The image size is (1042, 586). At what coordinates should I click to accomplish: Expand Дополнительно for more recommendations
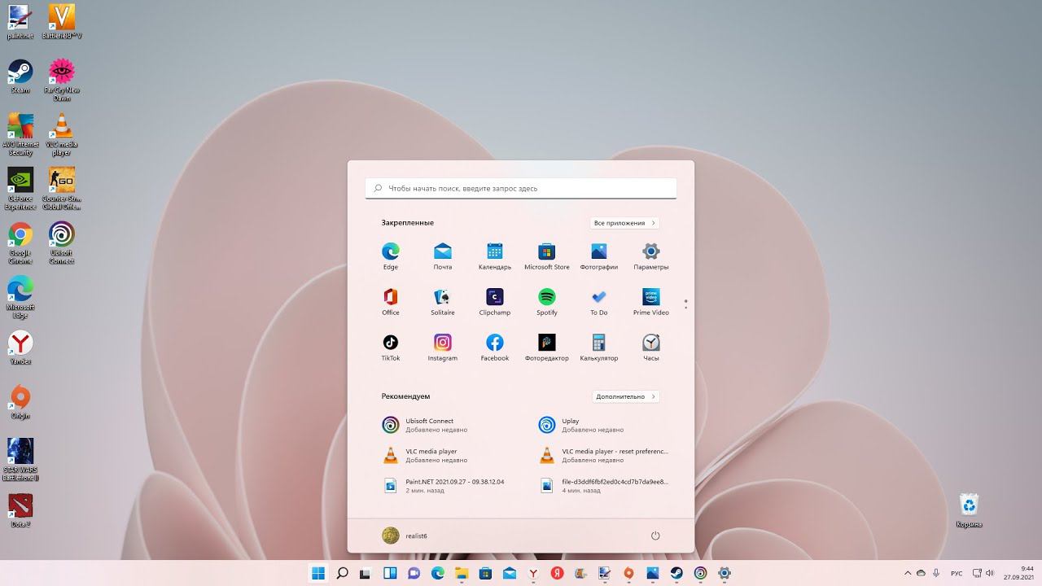pos(625,396)
